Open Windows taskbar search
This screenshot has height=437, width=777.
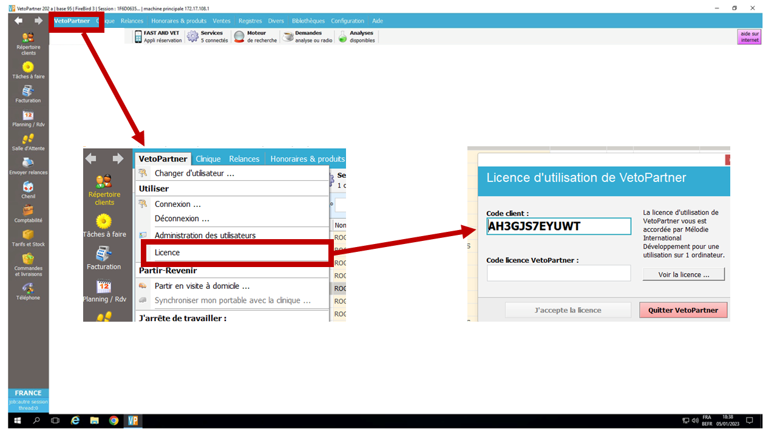coord(36,420)
